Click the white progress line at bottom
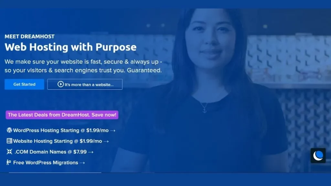 pyautogui.click(x=55, y=172)
